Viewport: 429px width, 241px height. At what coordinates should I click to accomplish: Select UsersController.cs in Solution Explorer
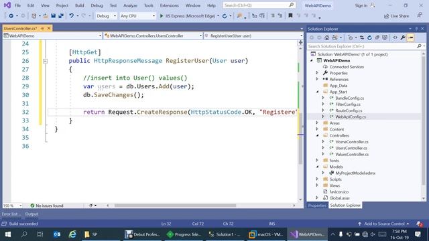tap(351, 148)
